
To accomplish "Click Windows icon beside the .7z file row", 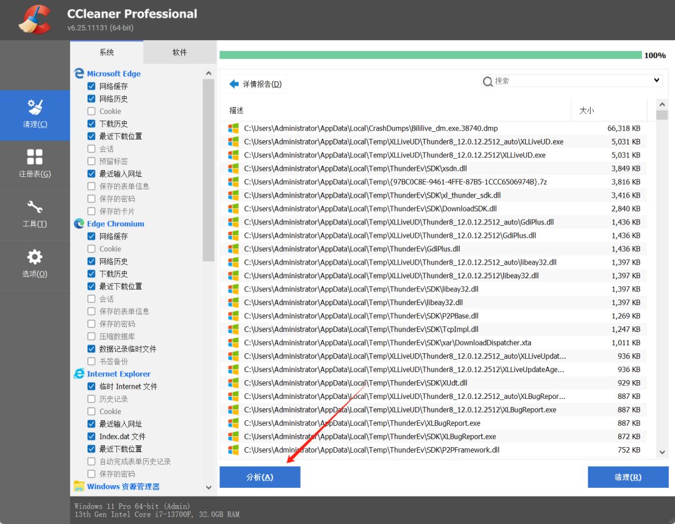I will [x=233, y=182].
